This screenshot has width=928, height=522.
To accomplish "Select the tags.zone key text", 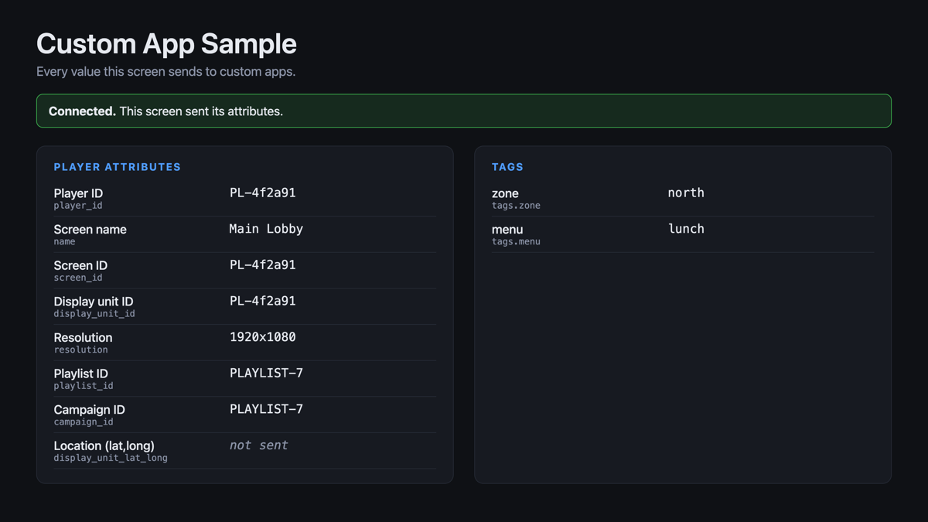I will click(x=516, y=206).
